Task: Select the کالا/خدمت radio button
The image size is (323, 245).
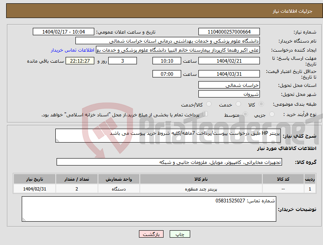Action: (x=209, y=104)
